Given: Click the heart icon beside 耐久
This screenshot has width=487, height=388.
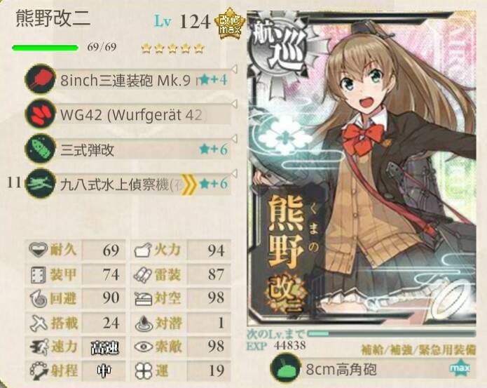Looking at the screenshot, I should (39, 250).
